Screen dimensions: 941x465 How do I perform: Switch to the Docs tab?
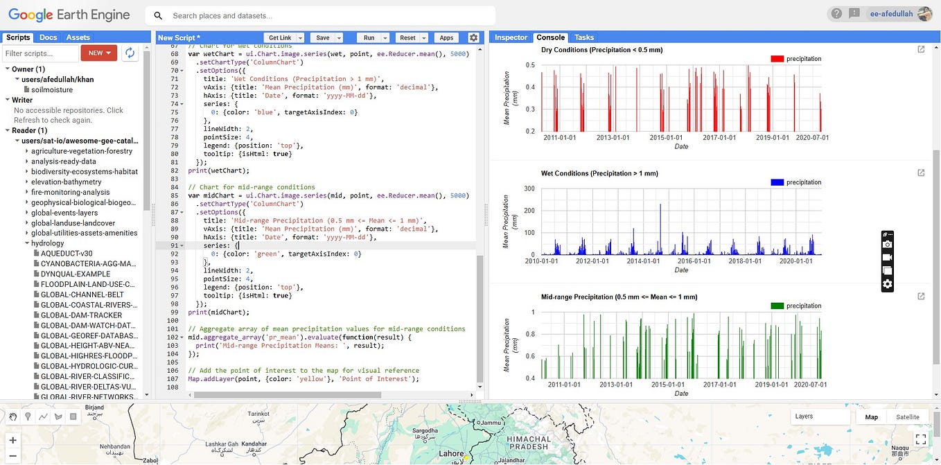(48, 37)
